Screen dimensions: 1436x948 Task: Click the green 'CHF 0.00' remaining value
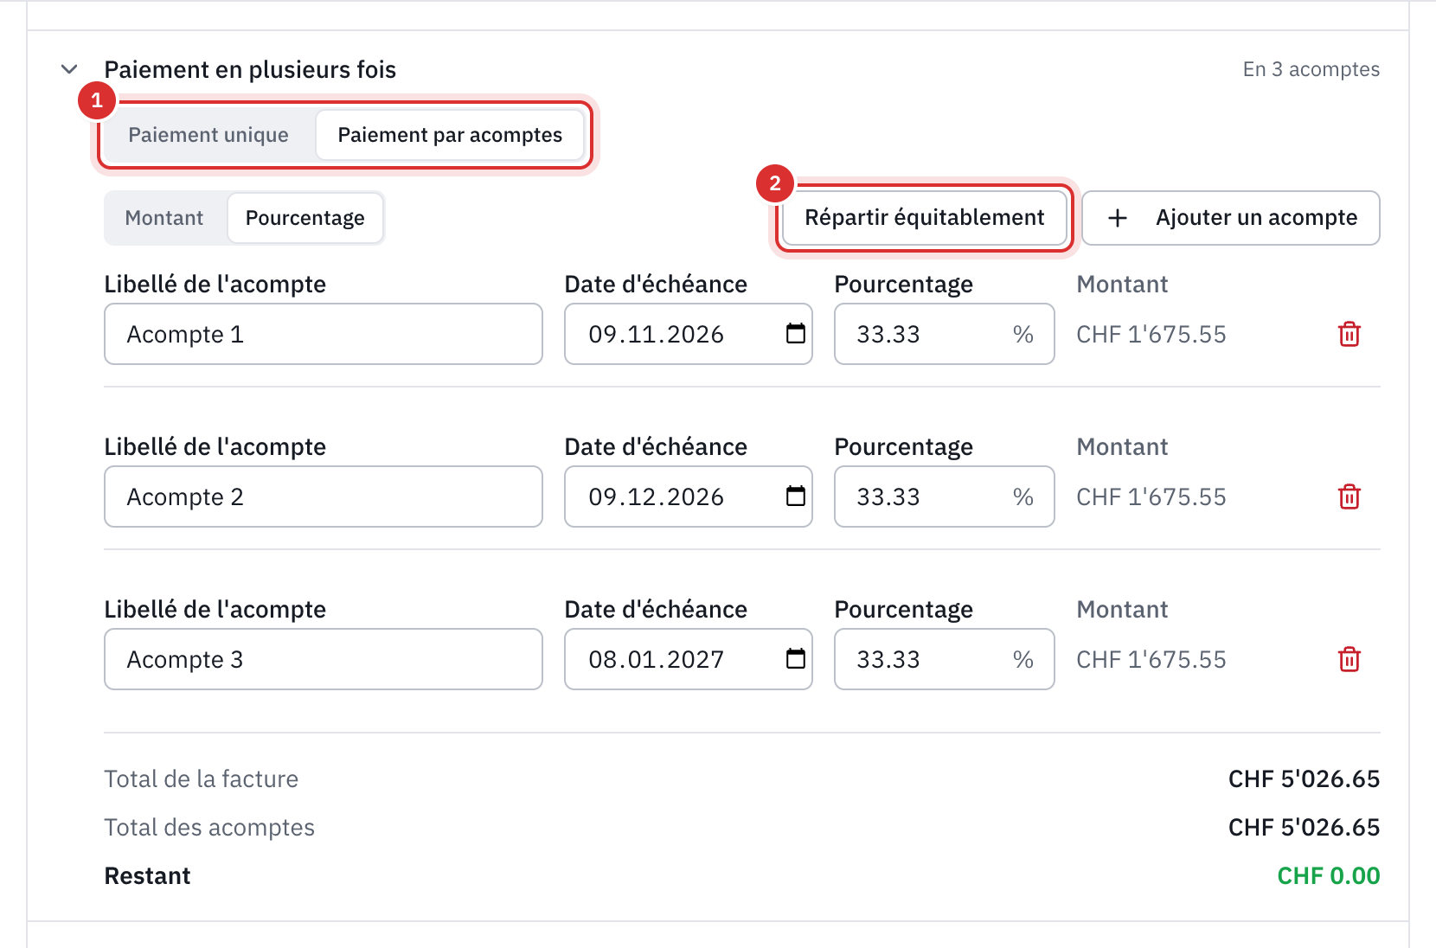(x=1329, y=875)
